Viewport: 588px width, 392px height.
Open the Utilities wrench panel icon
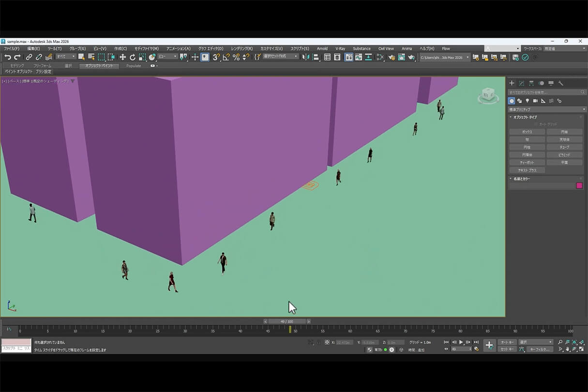(x=560, y=83)
